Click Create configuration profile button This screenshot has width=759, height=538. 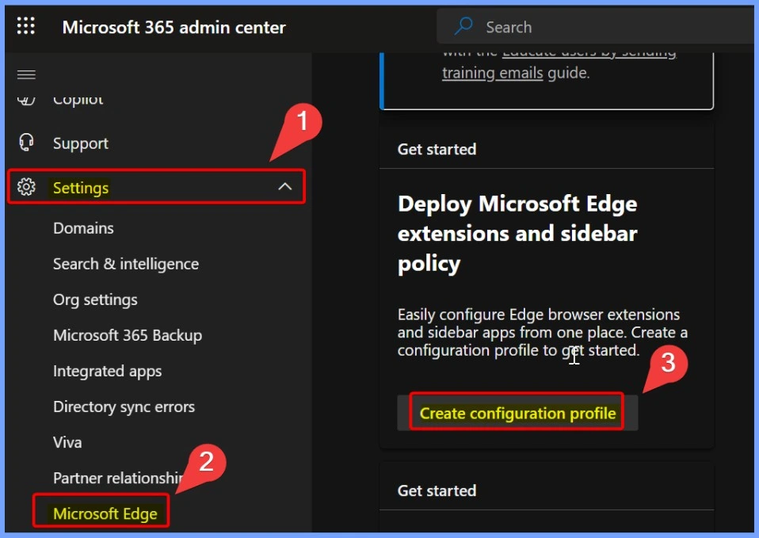(517, 413)
